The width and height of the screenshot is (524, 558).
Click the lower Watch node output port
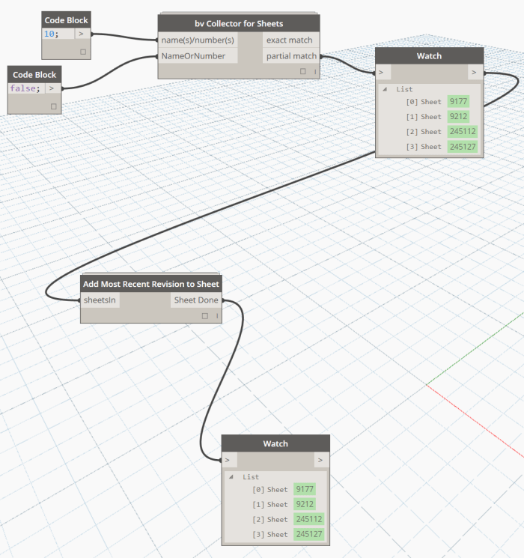[x=322, y=460]
